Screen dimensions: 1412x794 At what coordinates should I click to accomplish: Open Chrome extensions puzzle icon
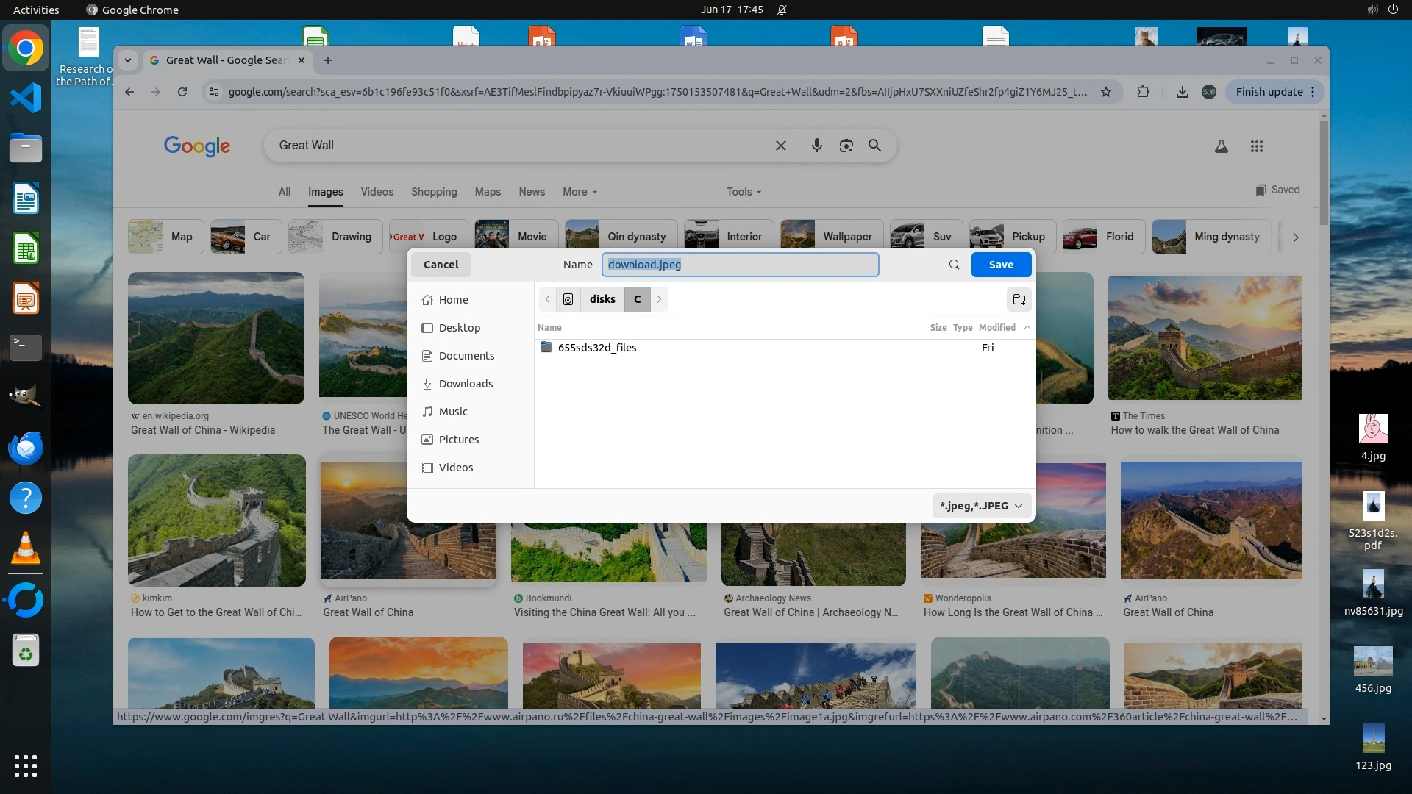1143,92
